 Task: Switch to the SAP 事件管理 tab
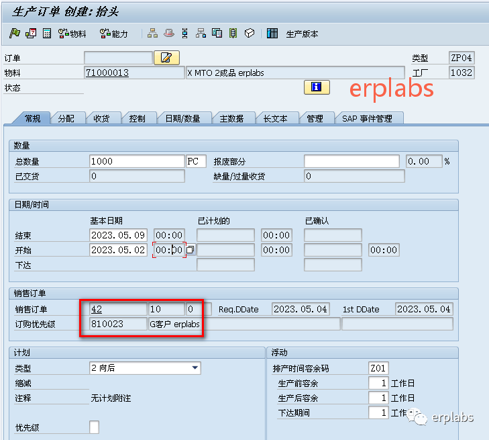pyautogui.click(x=367, y=119)
